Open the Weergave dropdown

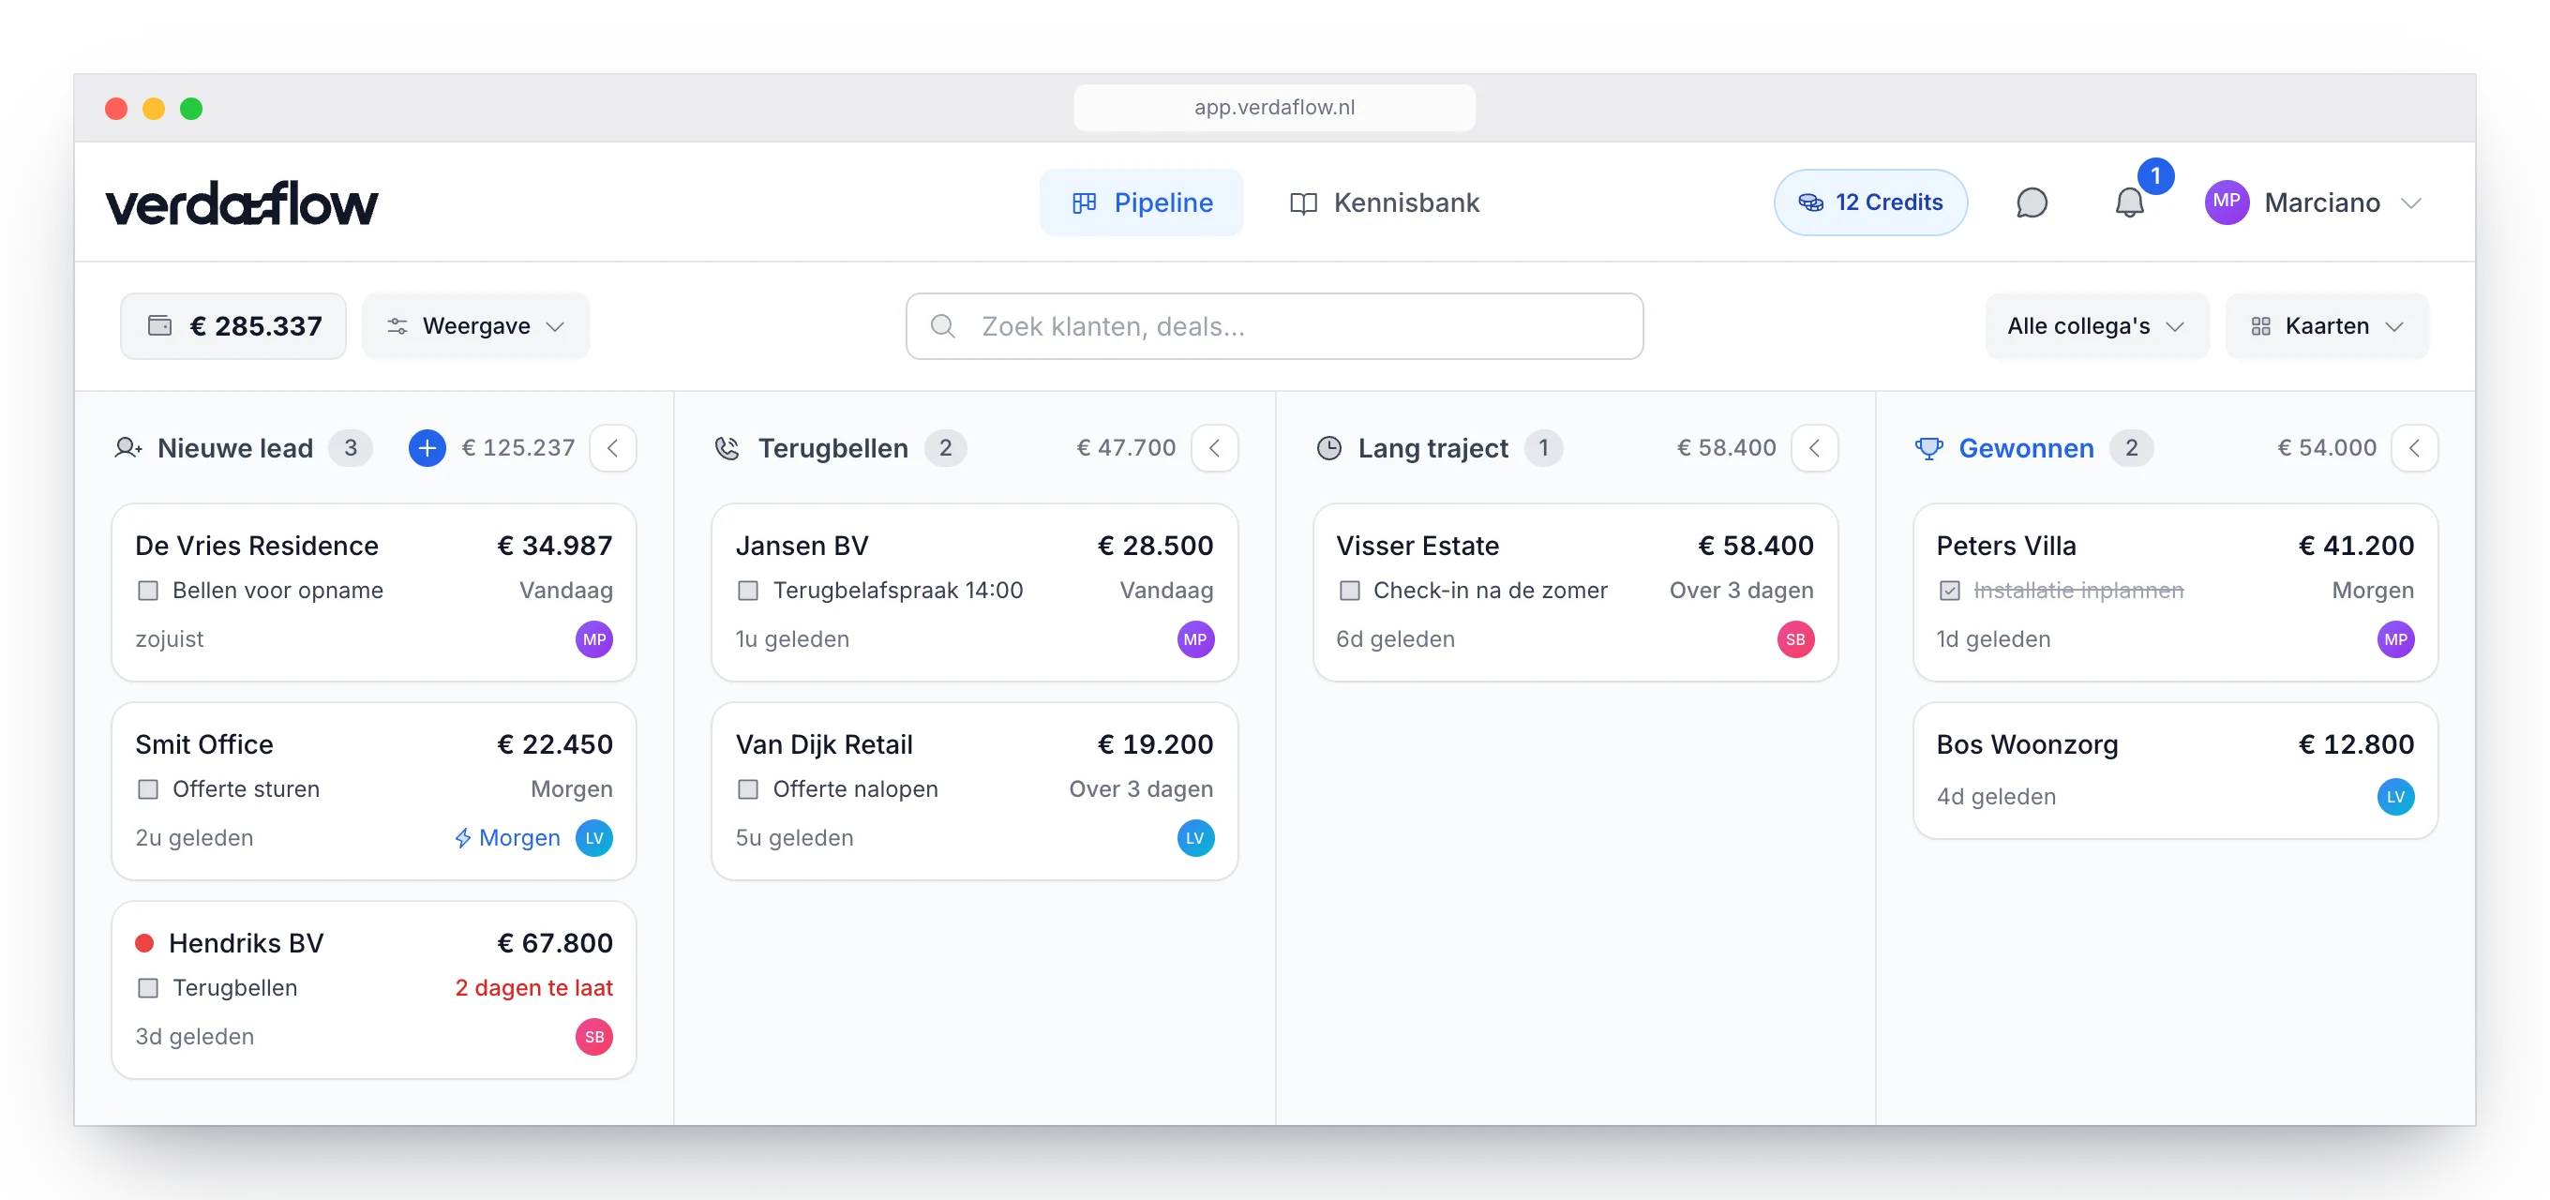pyautogui.click(x=476, y=325)
